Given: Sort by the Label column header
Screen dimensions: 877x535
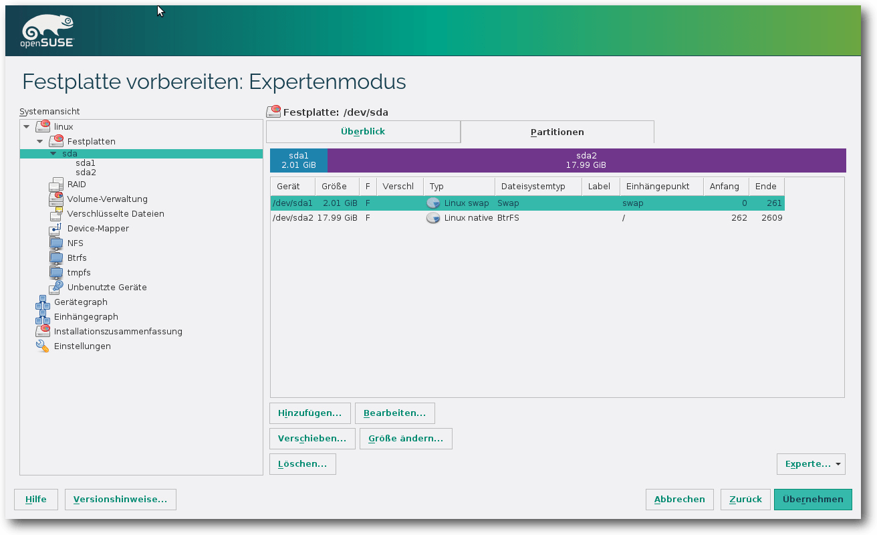Looking at the screenshot, I should [601, 187].
